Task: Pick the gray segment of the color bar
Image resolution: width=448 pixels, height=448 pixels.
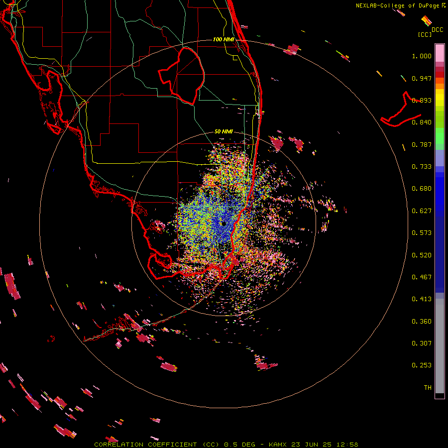Action: click(x=440, y=346)
